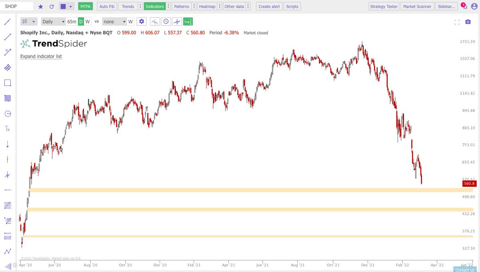Click the Other data button
The image size is (480, 272).
point(234,7)
